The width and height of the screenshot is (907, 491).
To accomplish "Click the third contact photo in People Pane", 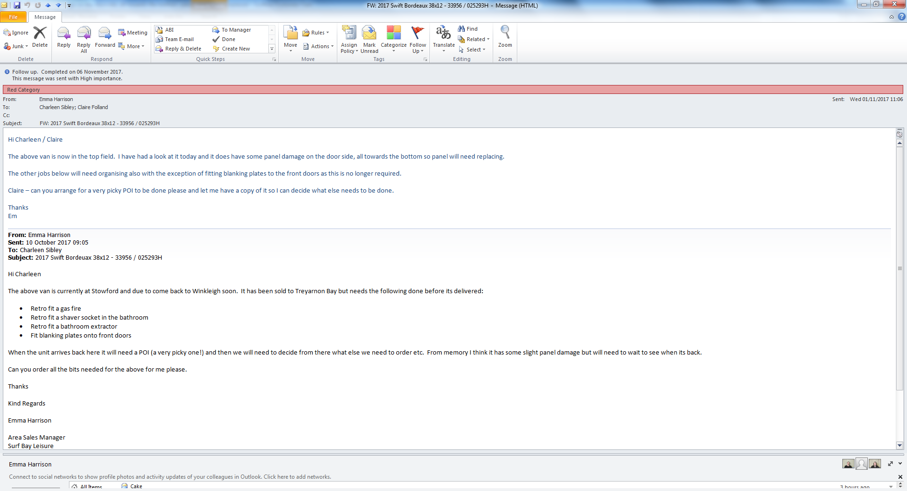I will pos(875,464).
